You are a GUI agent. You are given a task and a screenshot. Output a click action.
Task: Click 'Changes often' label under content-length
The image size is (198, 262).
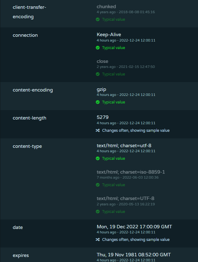point(136,131)
